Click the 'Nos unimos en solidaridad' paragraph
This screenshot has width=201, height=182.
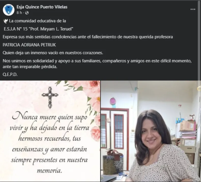[97, 64]
